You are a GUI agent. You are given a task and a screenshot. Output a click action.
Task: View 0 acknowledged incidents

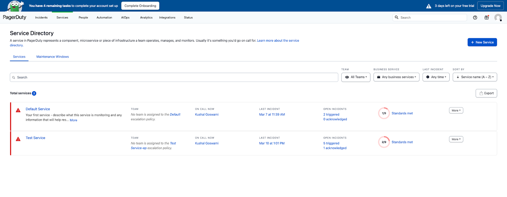335,119
